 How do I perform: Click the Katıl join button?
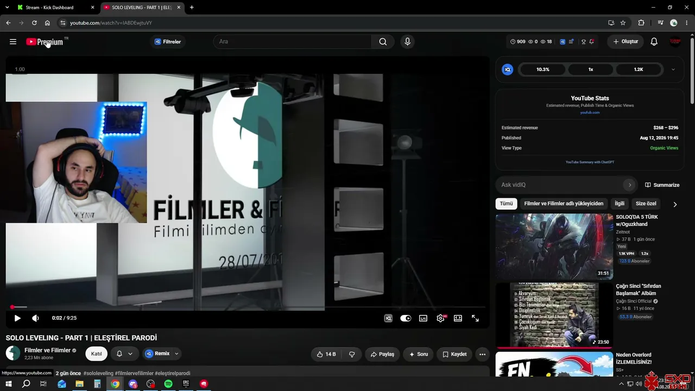tap(96, 354)
